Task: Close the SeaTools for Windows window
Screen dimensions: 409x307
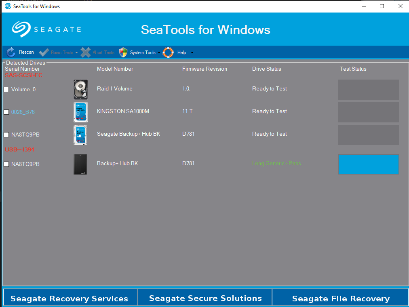Action: click(x=401, y=6)
